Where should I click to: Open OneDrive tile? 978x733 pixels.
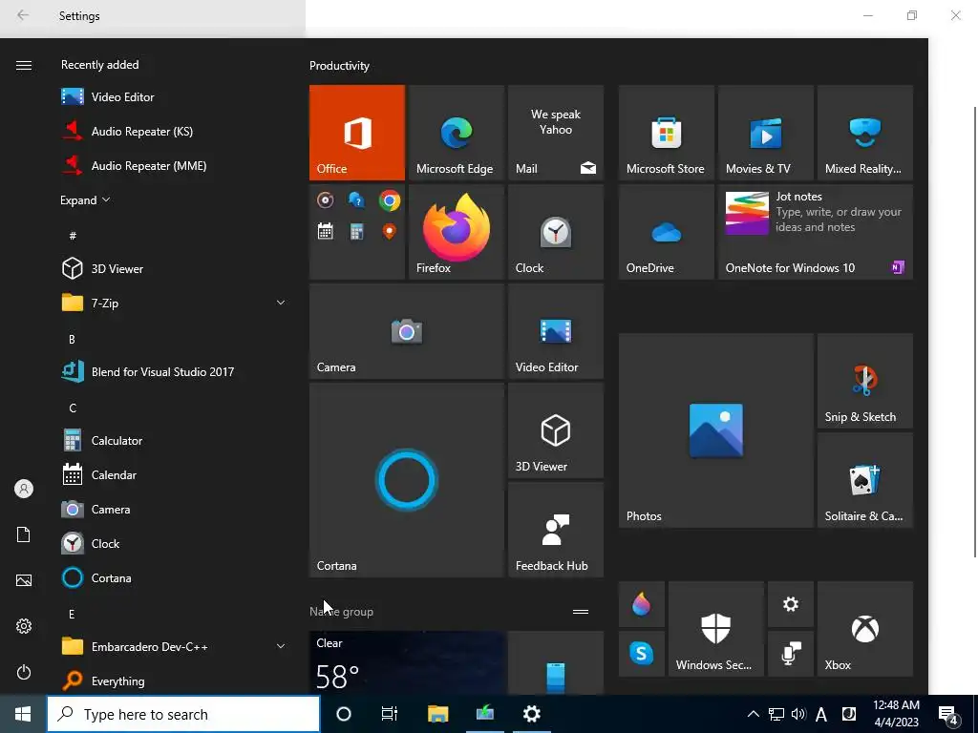(666, 232)
